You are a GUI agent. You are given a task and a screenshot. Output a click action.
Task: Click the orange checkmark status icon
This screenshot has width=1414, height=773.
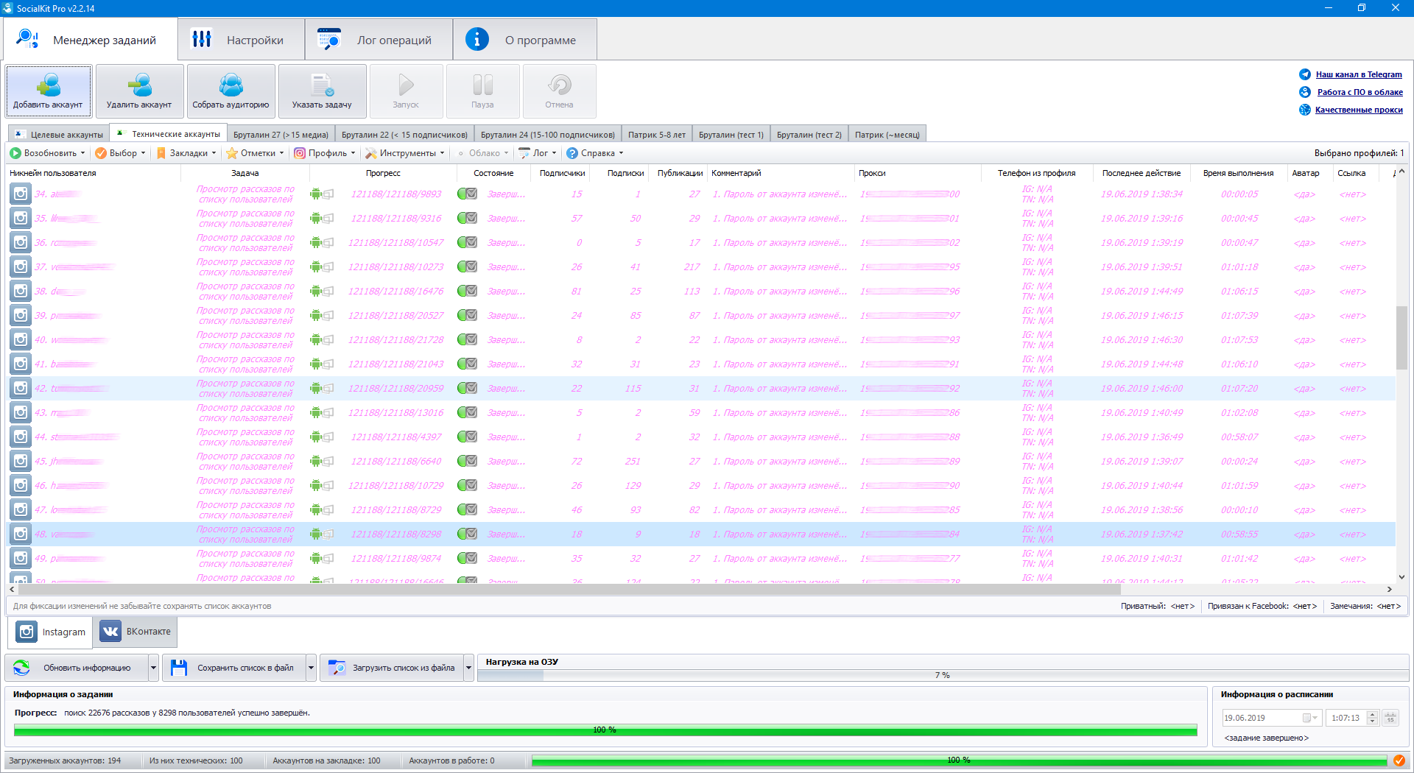coord(1399,760)
